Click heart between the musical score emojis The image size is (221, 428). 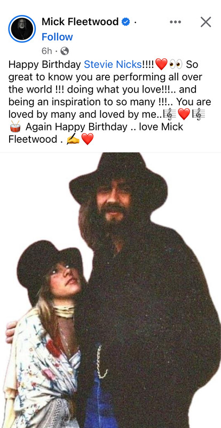[x=184, y=114]
